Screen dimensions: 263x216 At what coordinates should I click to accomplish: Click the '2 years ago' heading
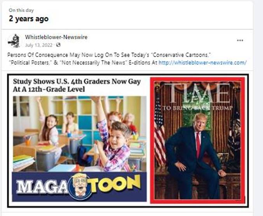tap(29, 19)
